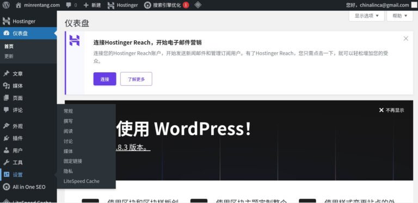Click the 使用 WordPress! welcome heading
The image size is (418, 203).
[x=183, y=129]
